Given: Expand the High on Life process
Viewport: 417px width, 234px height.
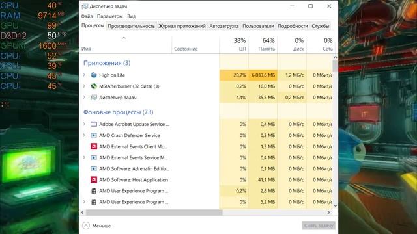Looking at the screenshot, I should coord(84,75).
